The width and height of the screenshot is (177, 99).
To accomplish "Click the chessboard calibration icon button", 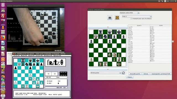I will [x=117, y=18].
